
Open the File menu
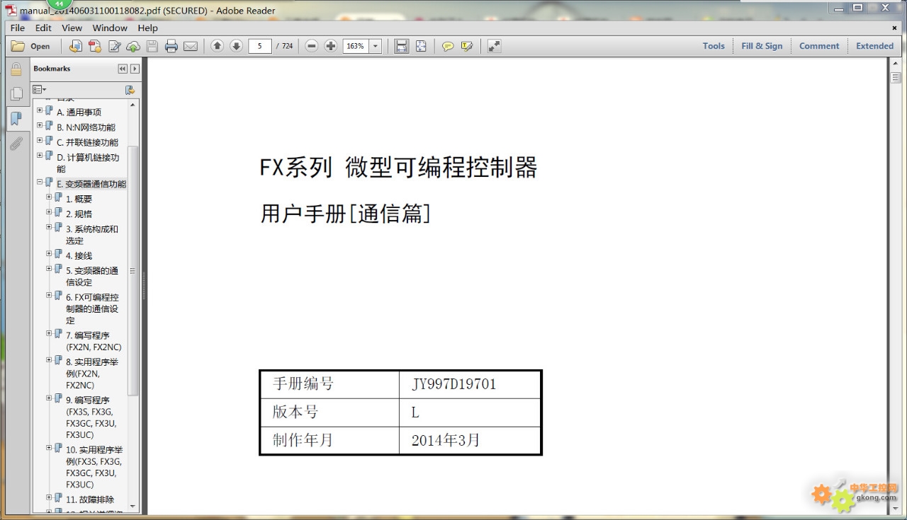(x=18, y=28)
